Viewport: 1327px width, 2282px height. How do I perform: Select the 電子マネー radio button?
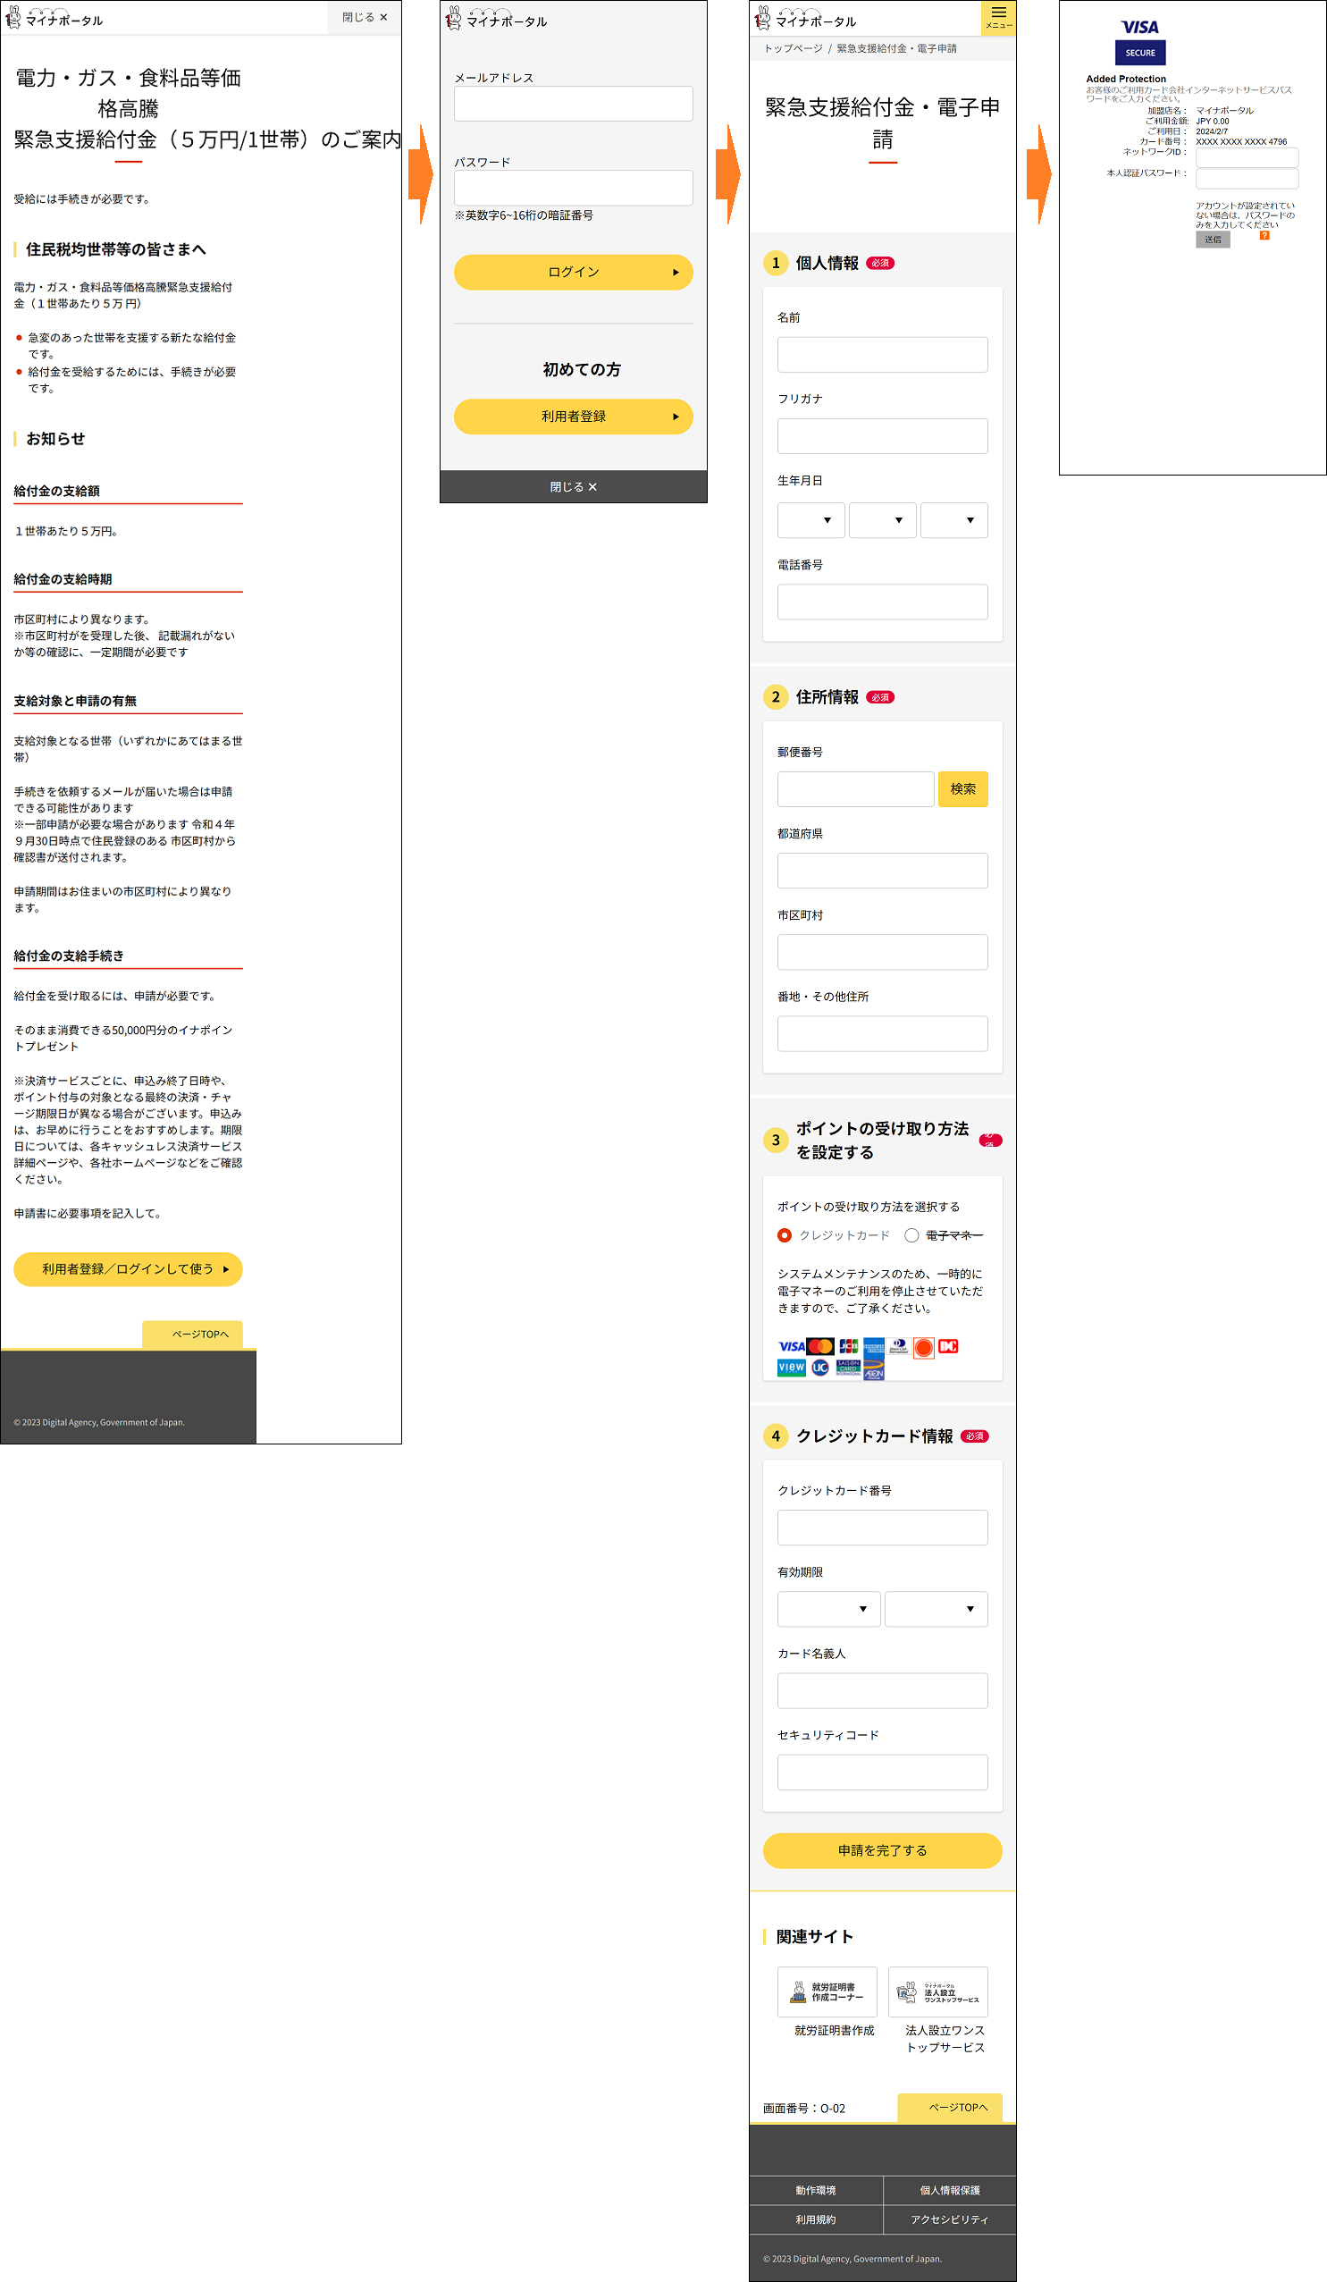click(911, 1235)
